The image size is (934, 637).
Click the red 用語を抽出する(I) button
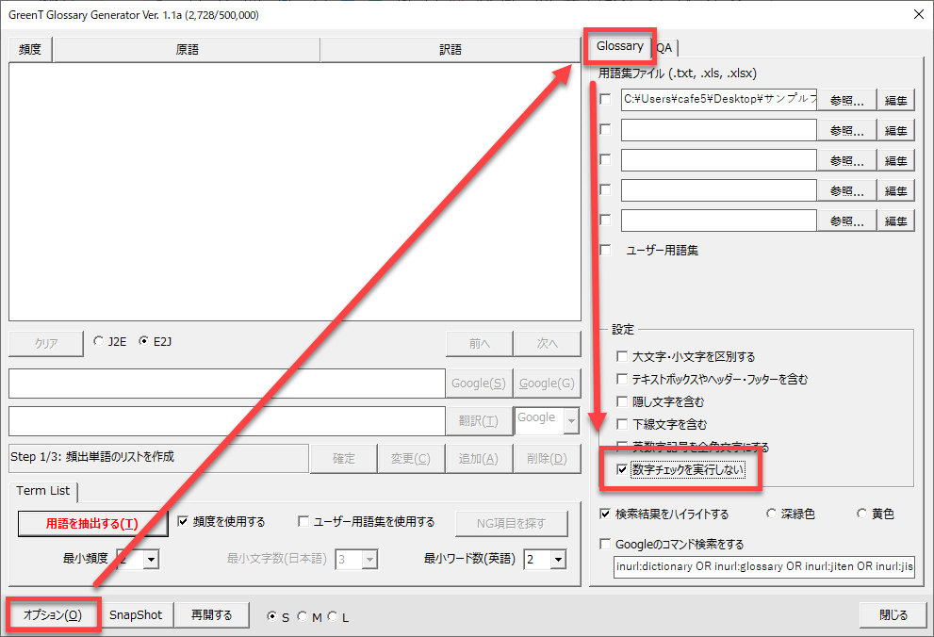pyautogui.click(x=92, y=523)
